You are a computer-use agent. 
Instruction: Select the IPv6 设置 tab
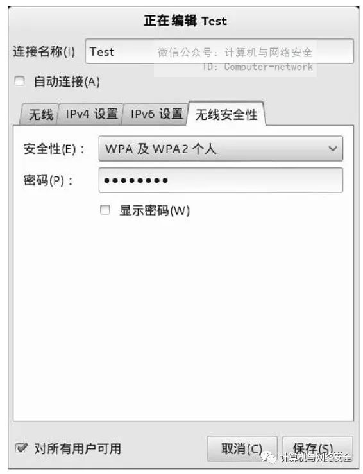pos(156,114)
